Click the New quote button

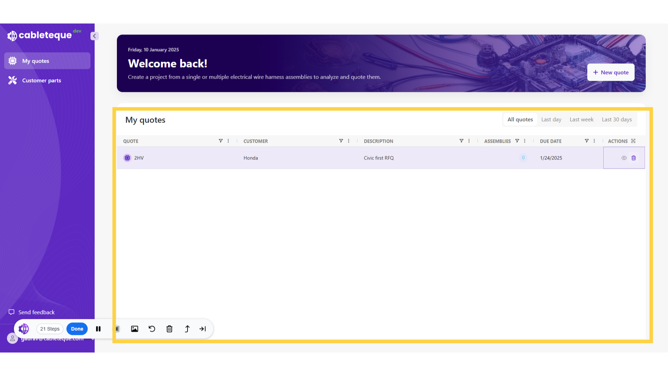[611, 72]
